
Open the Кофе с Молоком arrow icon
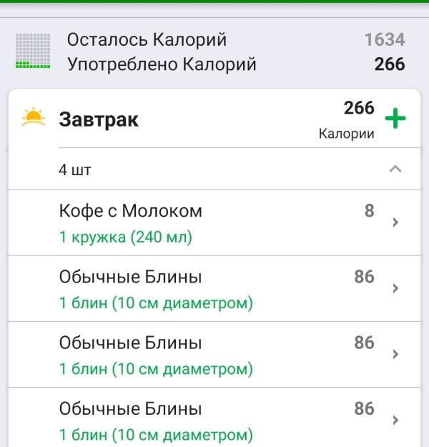point(395,222)
